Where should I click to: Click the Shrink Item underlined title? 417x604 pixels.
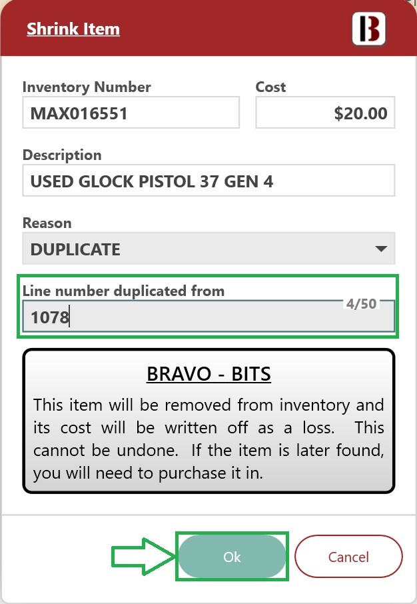[x=73, y=29]
